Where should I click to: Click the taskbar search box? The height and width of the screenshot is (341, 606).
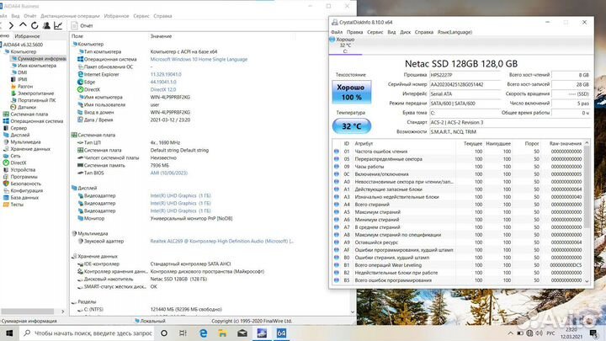[87, 333]
